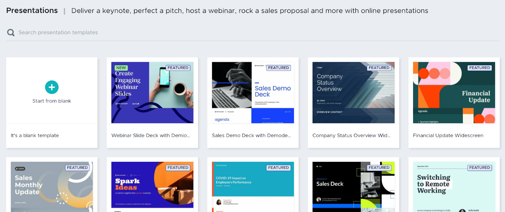Image resolution: width=505 pixels, height=212 pixels.
Task: Click FEATURED badge on Sales Monthly Update
Action: click(x=77, y=168)
